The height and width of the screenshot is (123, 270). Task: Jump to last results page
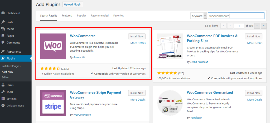tap(264, 26)
